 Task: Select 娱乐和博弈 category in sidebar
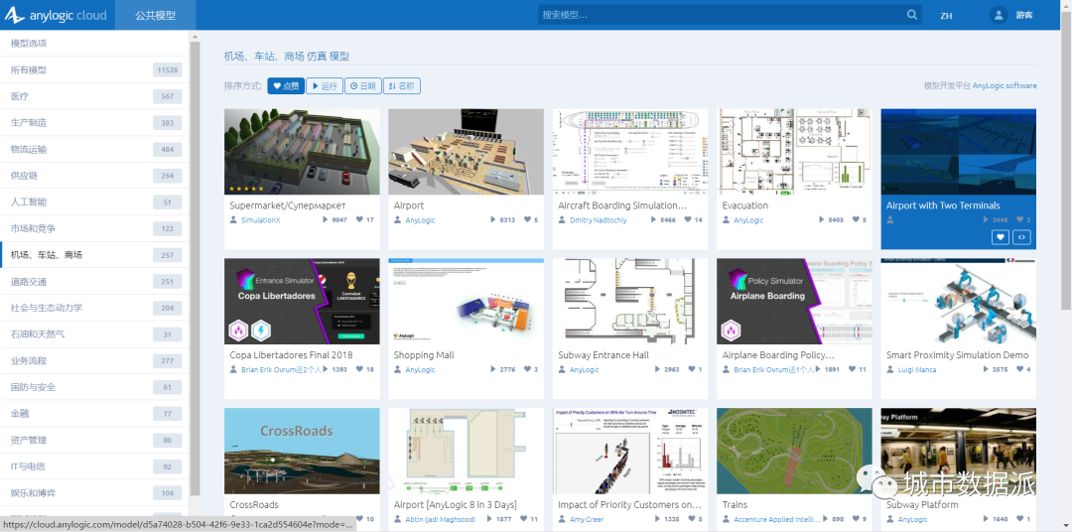point(95,493)
